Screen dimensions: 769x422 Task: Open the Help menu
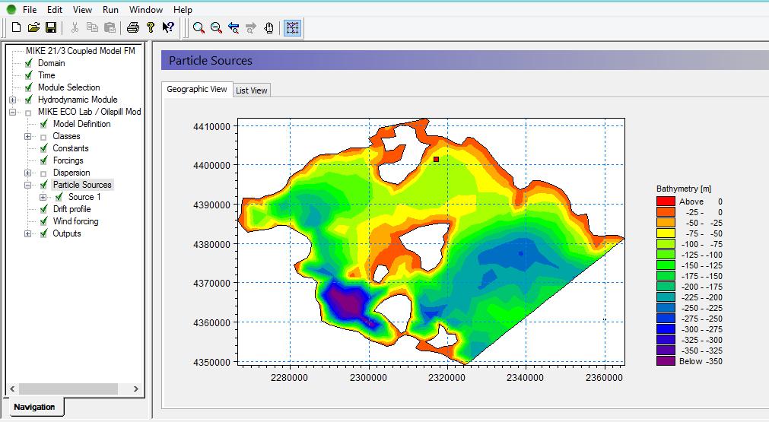pos(183,10)
